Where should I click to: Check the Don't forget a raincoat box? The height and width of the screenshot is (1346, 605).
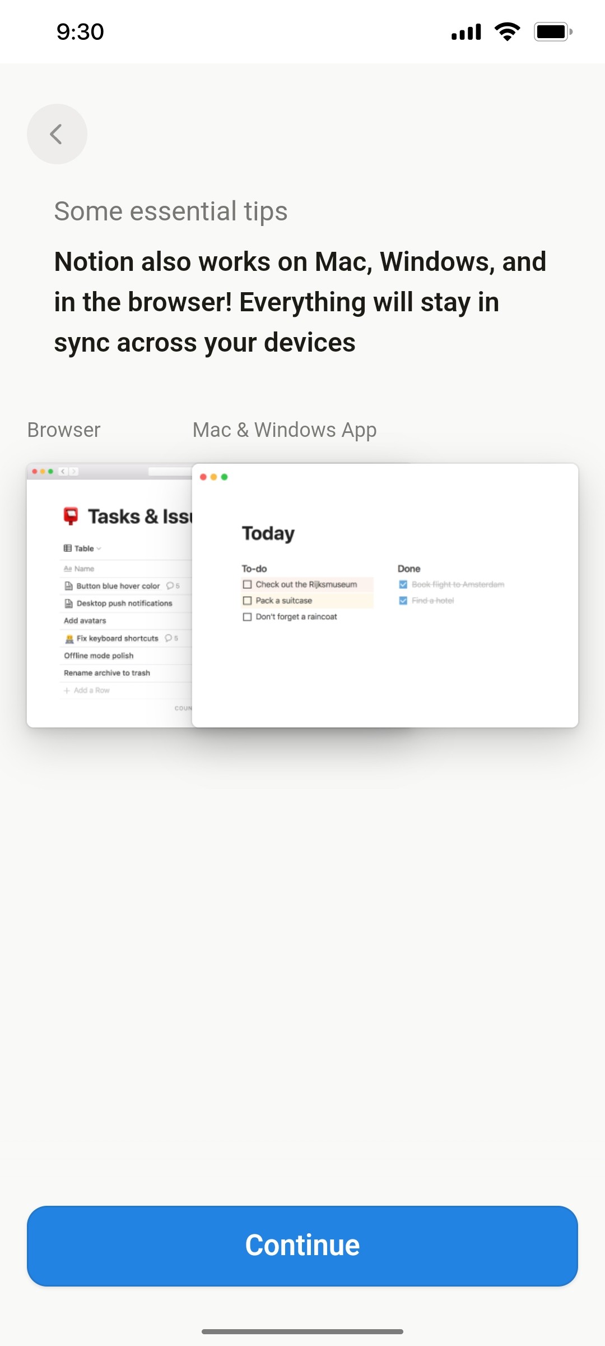(246, 616)
